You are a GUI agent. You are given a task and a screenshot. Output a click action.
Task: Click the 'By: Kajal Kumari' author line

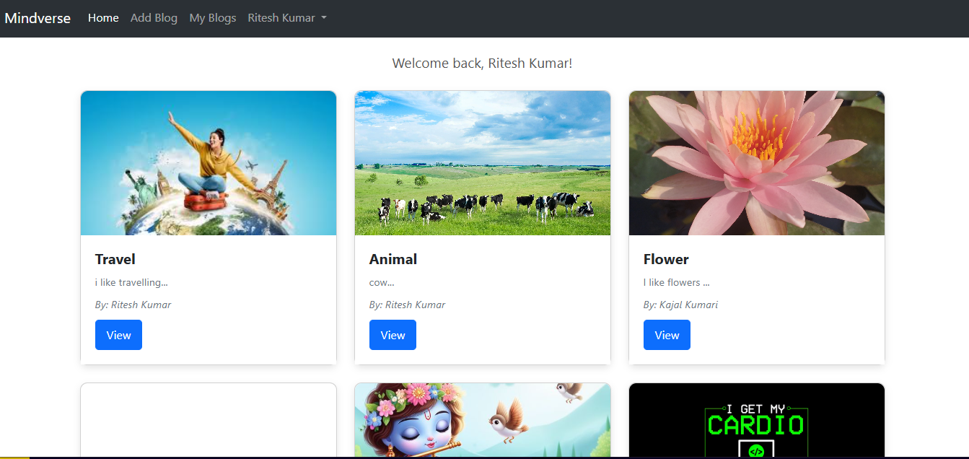(x=680, y=305)
